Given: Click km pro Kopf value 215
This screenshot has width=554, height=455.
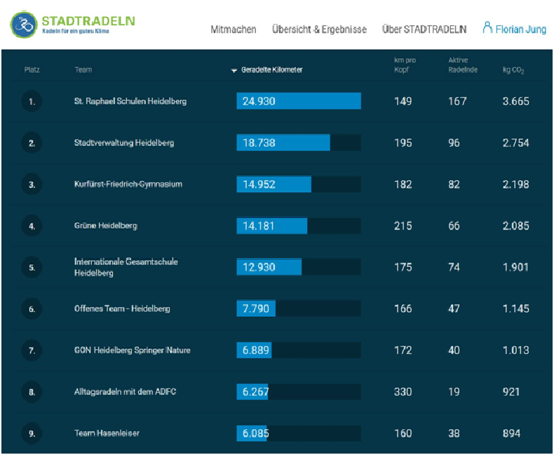Looking at the screenshot, I should click(403, 226).
